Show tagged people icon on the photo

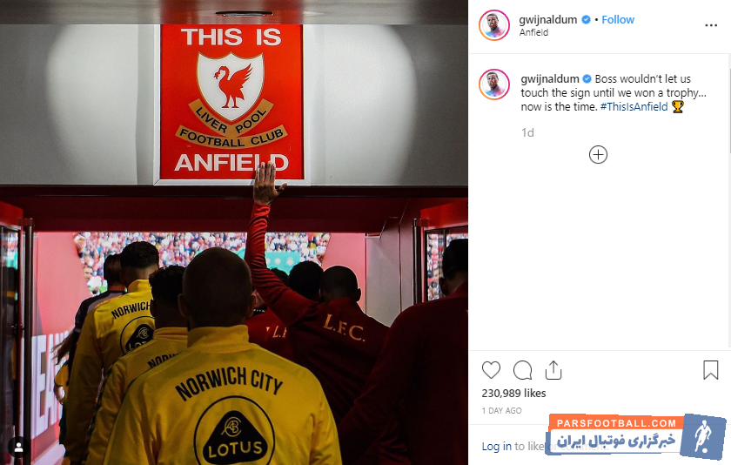pos(19,448)
